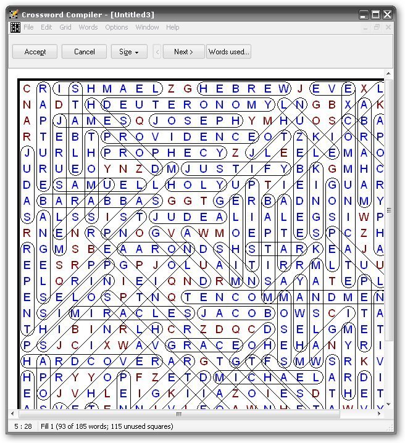The image size is (405, 443).
Task: Click vertical scrollbar up arrow
Action: click(x=388, y=73)
